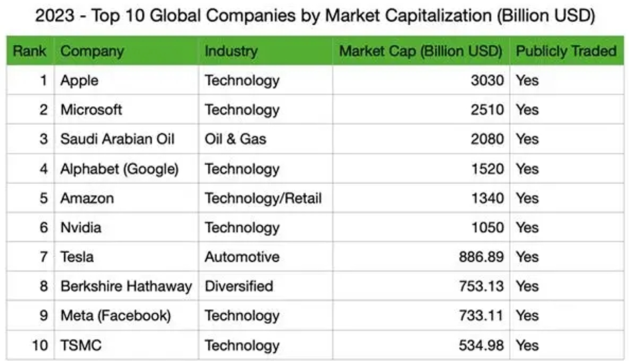629x361 pixels.
Task: Click the Saudi Arabian Oil cell
Action: [117, 139]
